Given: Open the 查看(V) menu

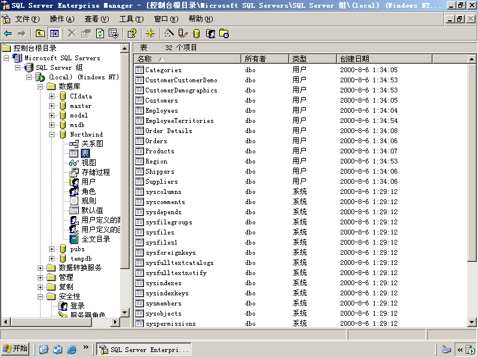Looking at the screenshot, I should [97, 19].
